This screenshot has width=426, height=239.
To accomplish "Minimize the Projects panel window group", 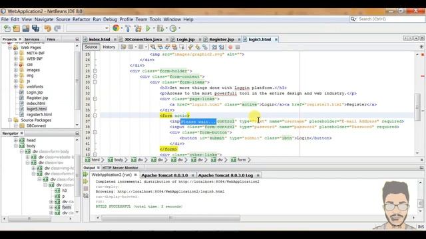I will [x=77, y=39].
